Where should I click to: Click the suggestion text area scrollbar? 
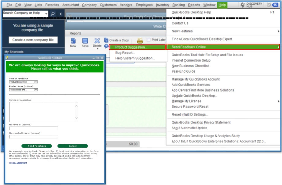(76, 112)
